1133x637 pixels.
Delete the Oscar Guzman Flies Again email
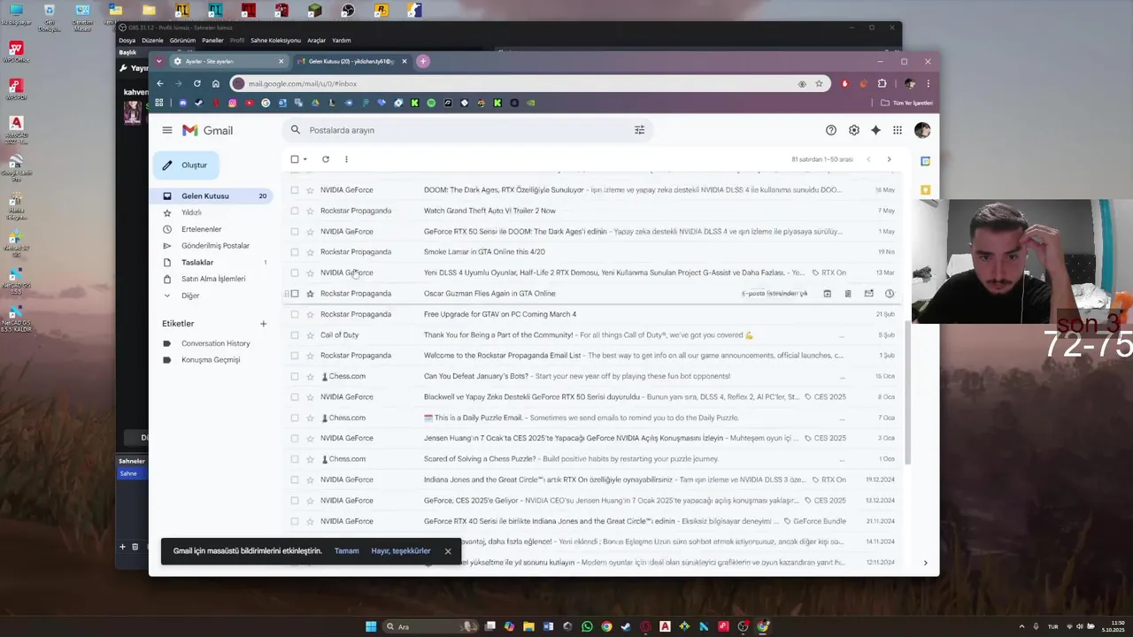[848, 294]
